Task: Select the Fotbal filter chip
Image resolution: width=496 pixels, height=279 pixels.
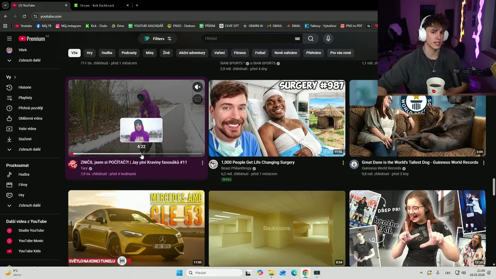Action: tap(260, 53)
